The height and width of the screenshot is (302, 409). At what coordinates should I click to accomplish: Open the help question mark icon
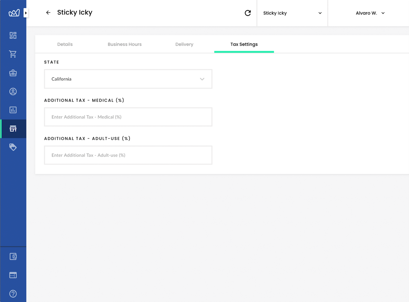point(13,294)
